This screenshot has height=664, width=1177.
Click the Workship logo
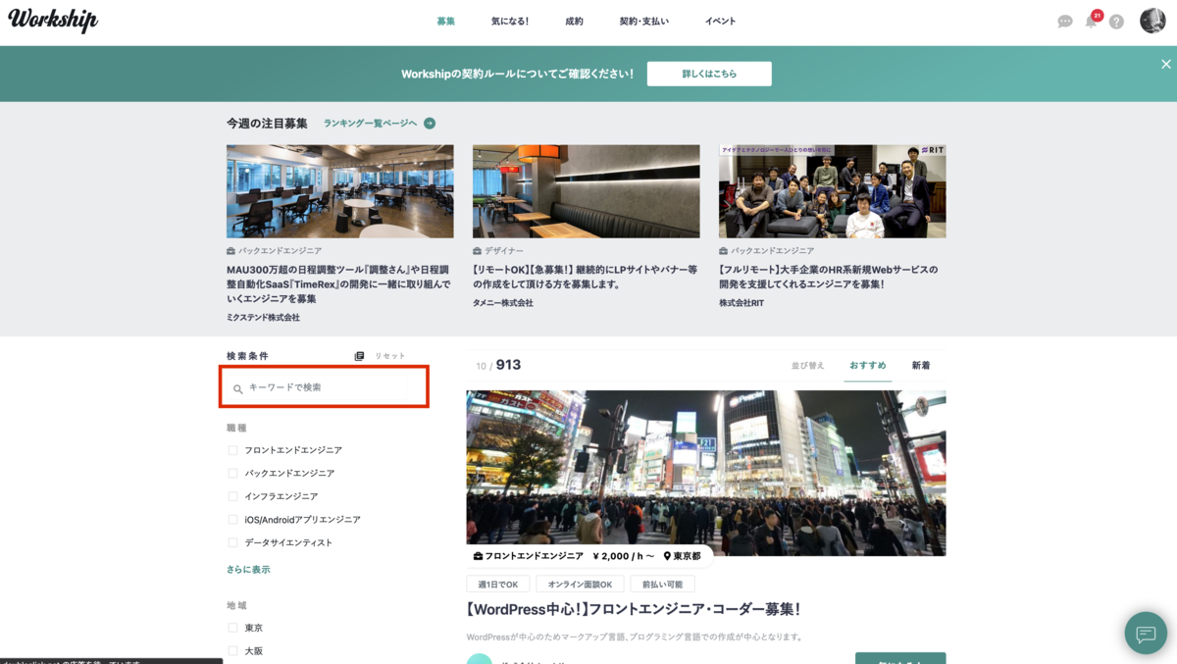53,21
